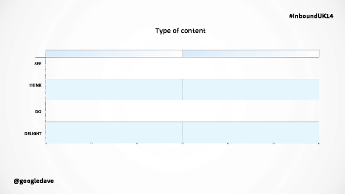The width and height of the screenshot is (345, 194).
Task: Select the left blue cell in THINK row
Action: (x=114, y=90)
